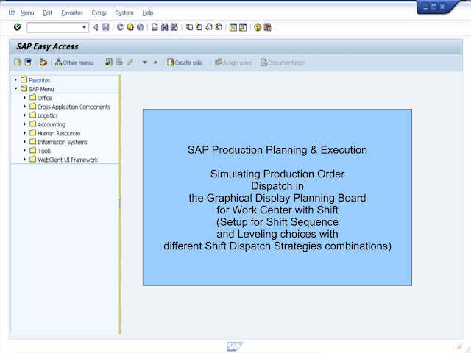Click the yellow Exit icon
Screen dimensions: 471x353
click(x=130, y=27)
